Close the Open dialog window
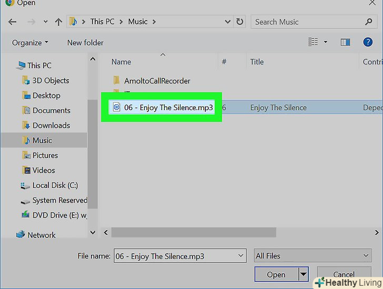Viewport: 383px width, 289px height. point(372,3)
